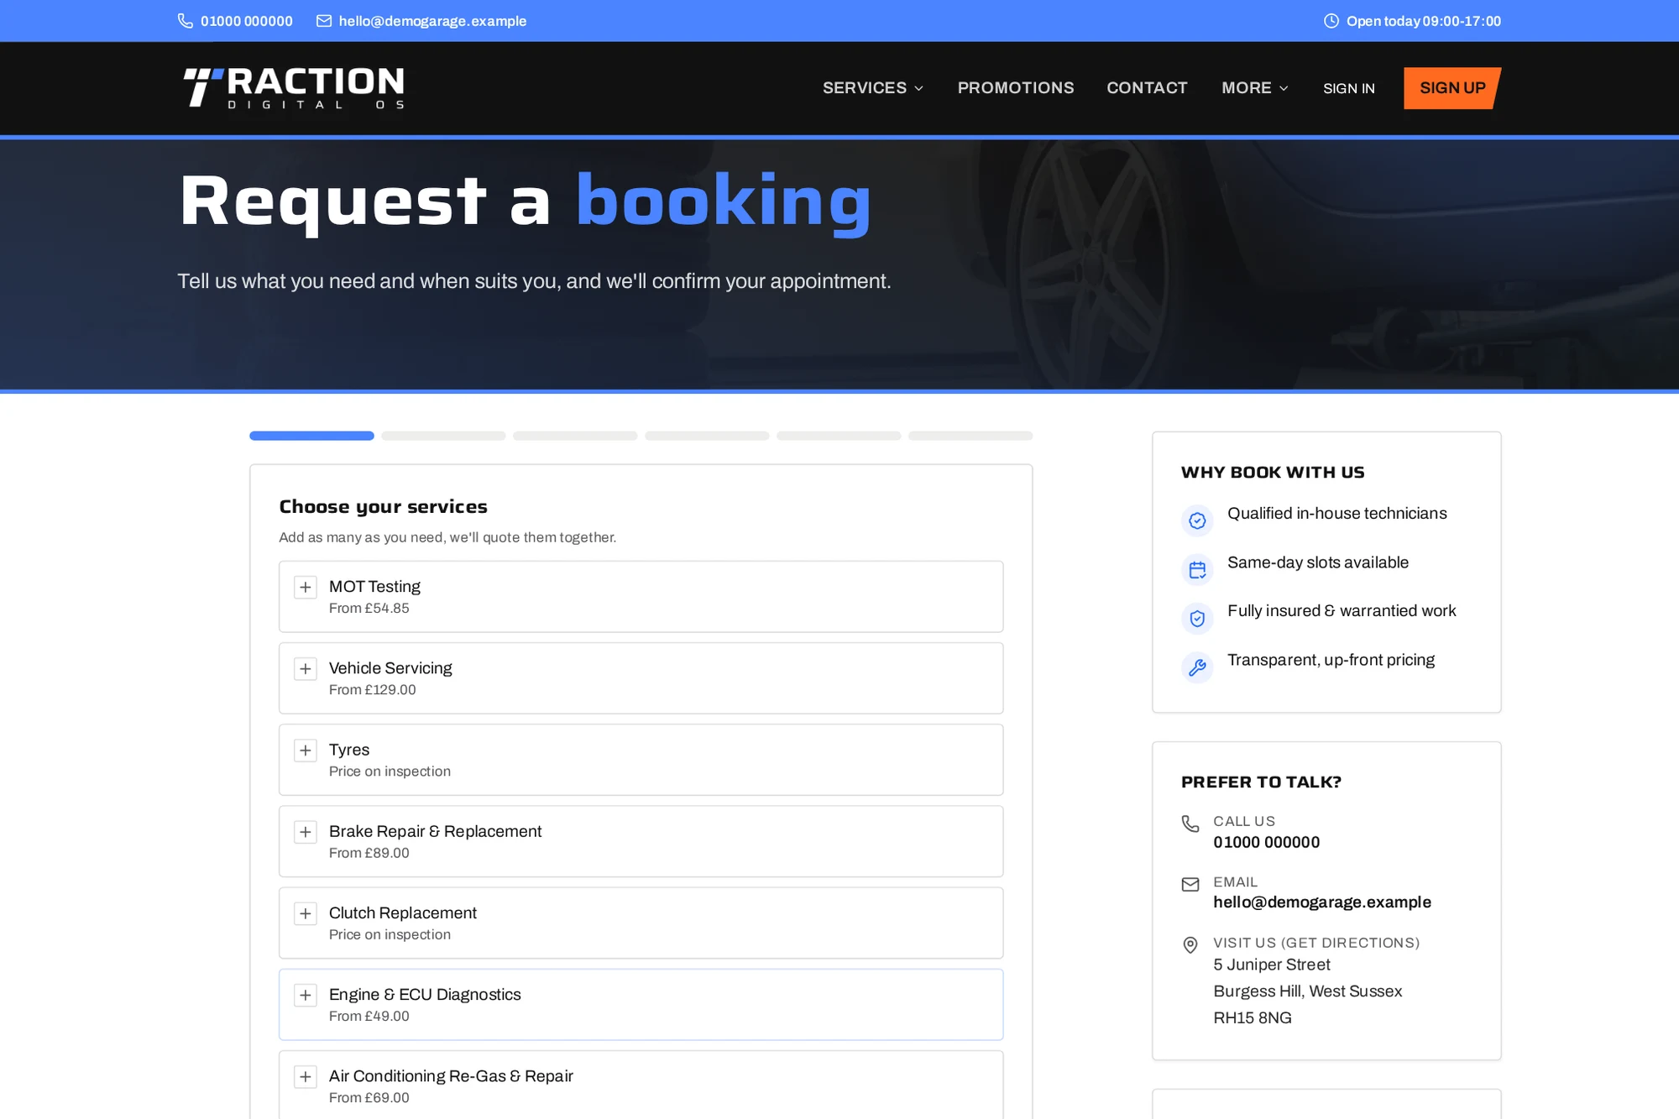
Task: Click the first blue progress step segment
Action: (311, 436)
